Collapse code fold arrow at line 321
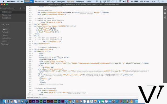Image resolution: width=167 pixels, height=104 pixels. (x=33, y=22)
